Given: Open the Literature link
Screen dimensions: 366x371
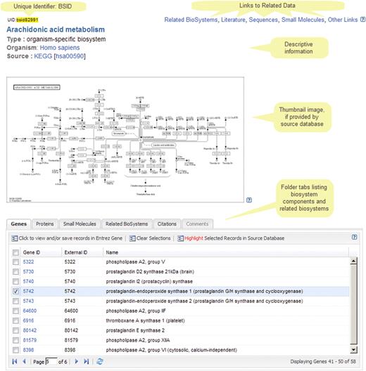Looking at the screenshot, I should point(233,20).
